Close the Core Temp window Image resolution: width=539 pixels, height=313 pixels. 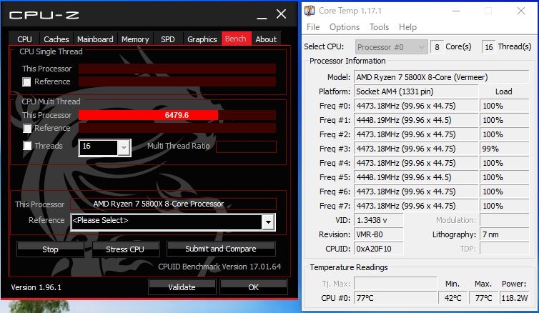tap(521, 11)
